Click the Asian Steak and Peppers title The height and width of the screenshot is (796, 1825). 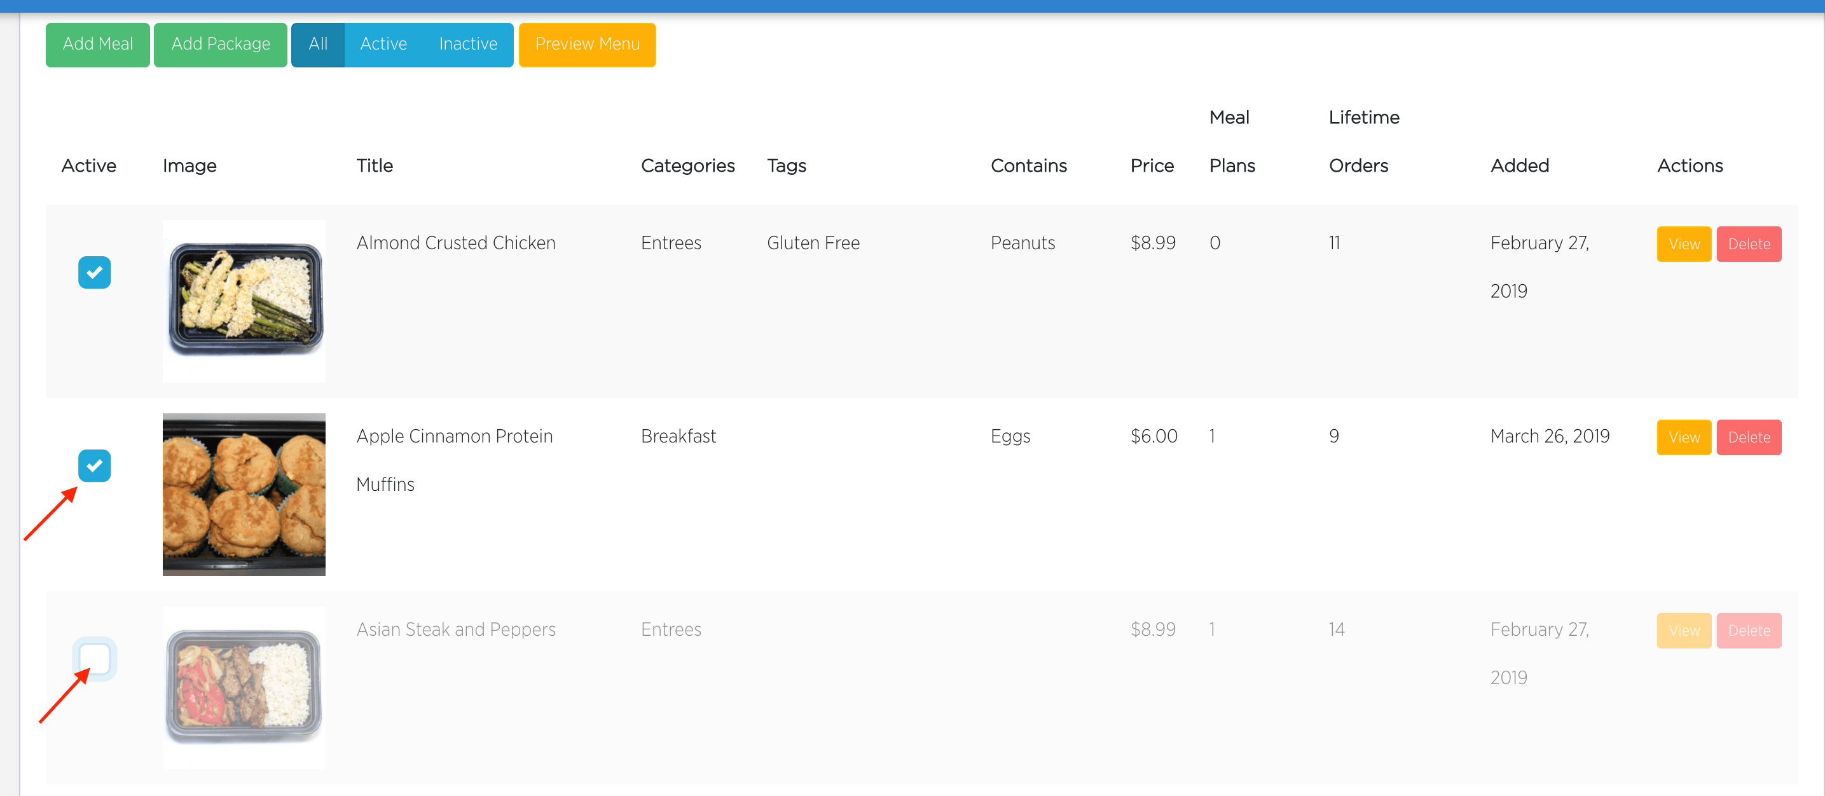tap(455, 629)
